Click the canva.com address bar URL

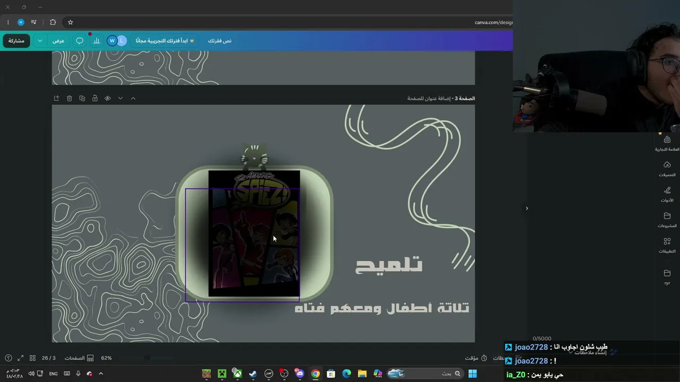(x=494, y=22)
